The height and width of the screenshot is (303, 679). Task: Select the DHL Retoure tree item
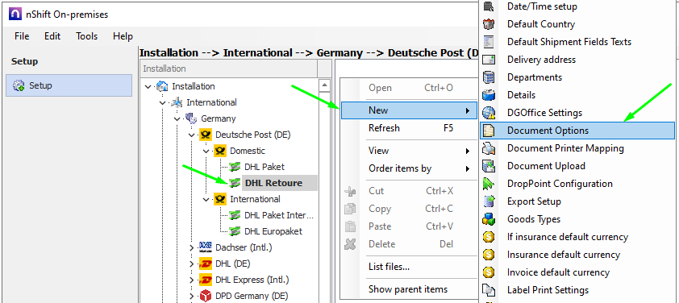click(279, 183)
